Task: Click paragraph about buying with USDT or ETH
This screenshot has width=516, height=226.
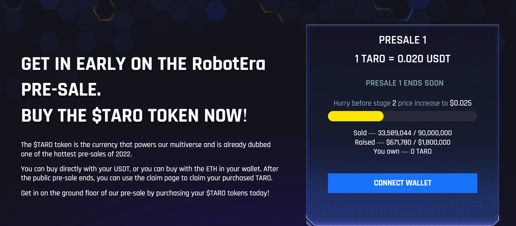Action: click(x=150, y=173)
